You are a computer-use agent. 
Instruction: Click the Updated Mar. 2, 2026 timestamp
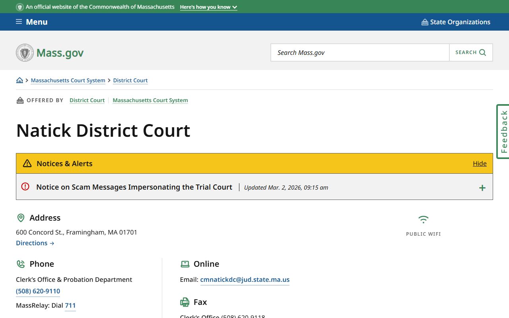tap(286, 188)
